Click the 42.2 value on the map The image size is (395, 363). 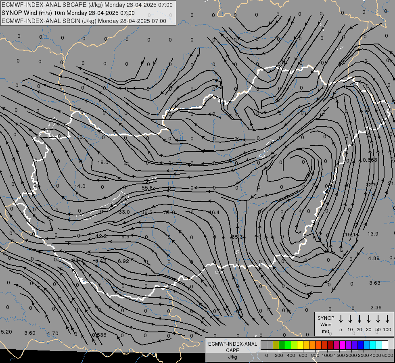point(101,236)
